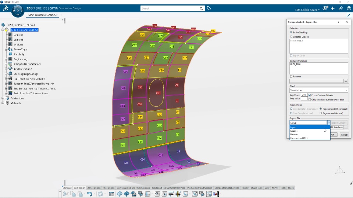
Task: Select Regenerated (Actual) radio button
Action: pyautogui.click(x=321, y=113)
